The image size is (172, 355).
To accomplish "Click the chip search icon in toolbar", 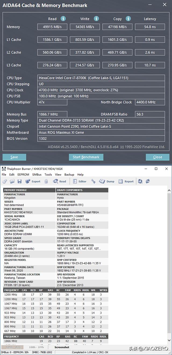I will coord(140,181).
